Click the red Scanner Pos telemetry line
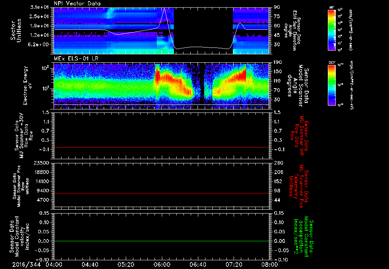Image resolution: width=389 pixels, height=269 pixels. (161, 193)
